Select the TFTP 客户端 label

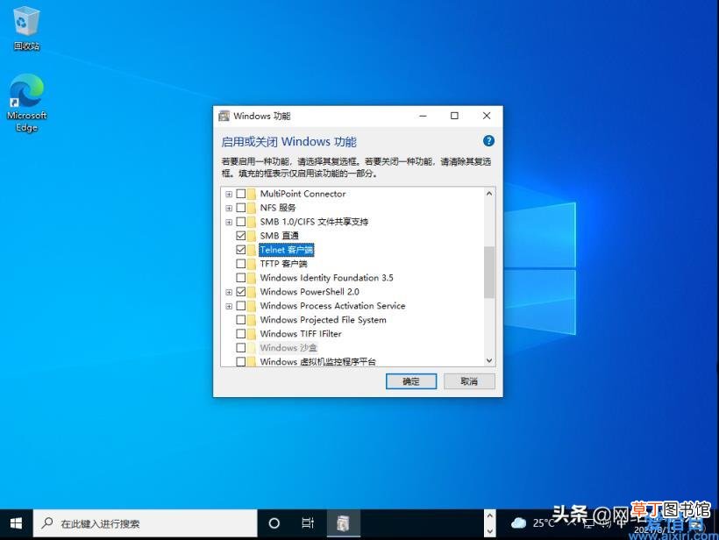pyautogui.click(x=283, y=264)
